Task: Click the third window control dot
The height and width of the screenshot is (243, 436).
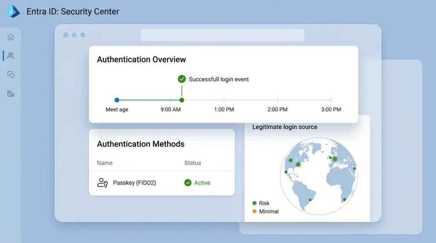Action: [x=83, y=35]
